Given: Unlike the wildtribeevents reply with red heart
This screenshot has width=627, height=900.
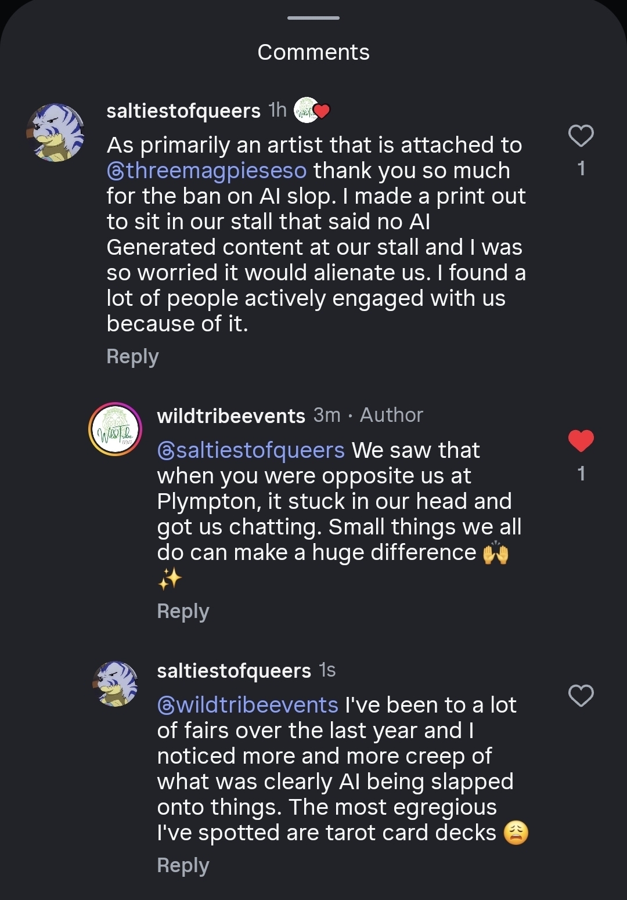Looking at the screenshot, I should pyautogui.click(x=581, y=441).
